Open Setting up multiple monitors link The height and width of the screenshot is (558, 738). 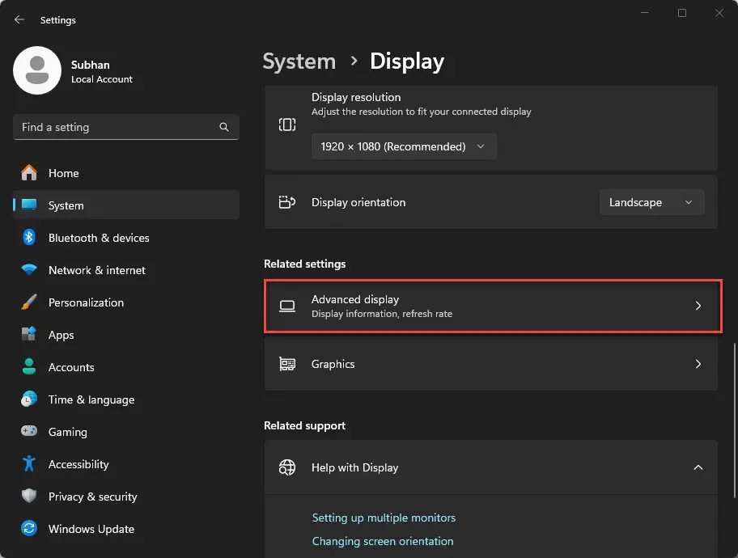pyautogui.click(x=384, y=518)
